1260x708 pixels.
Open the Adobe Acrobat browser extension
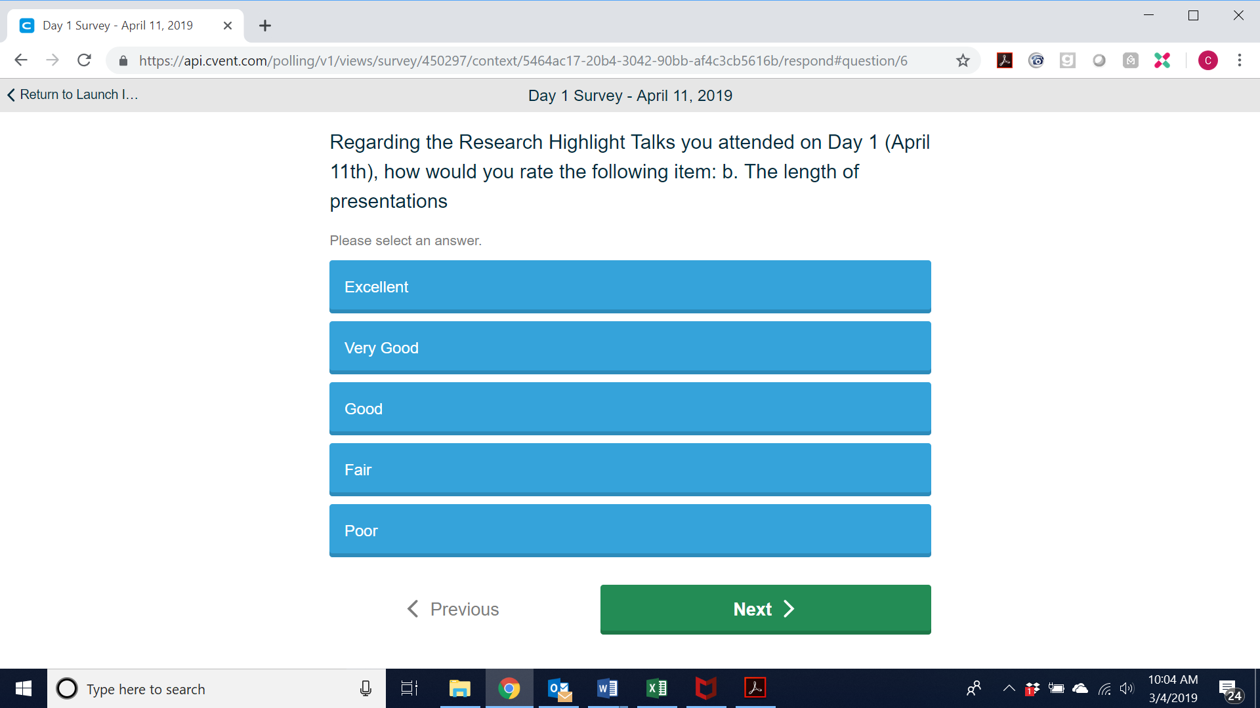click(1004, 60)
